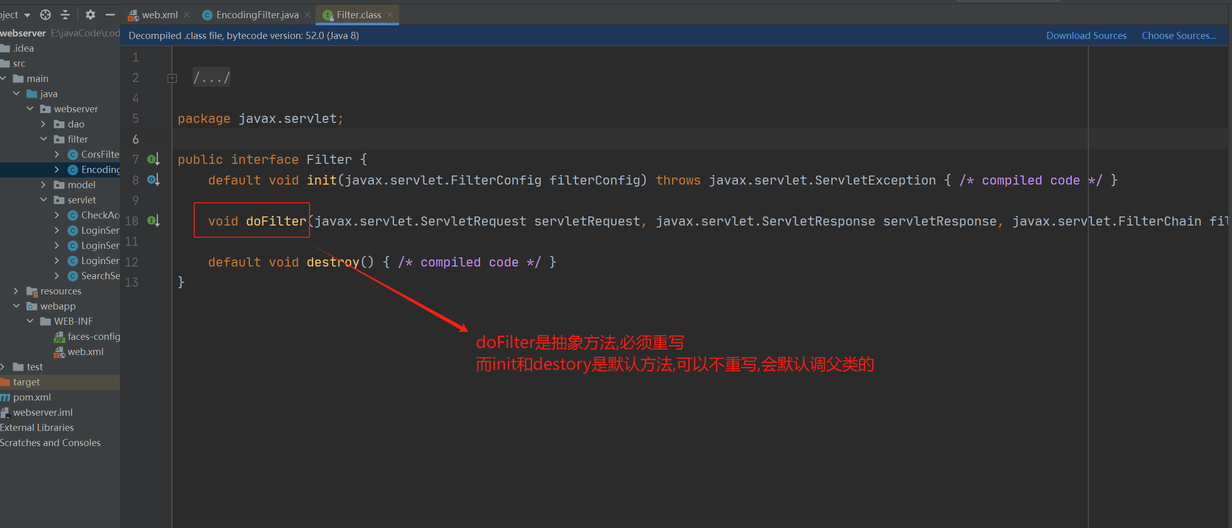
Task: Select the CheckAc servlet class icon
Action: 73,215
